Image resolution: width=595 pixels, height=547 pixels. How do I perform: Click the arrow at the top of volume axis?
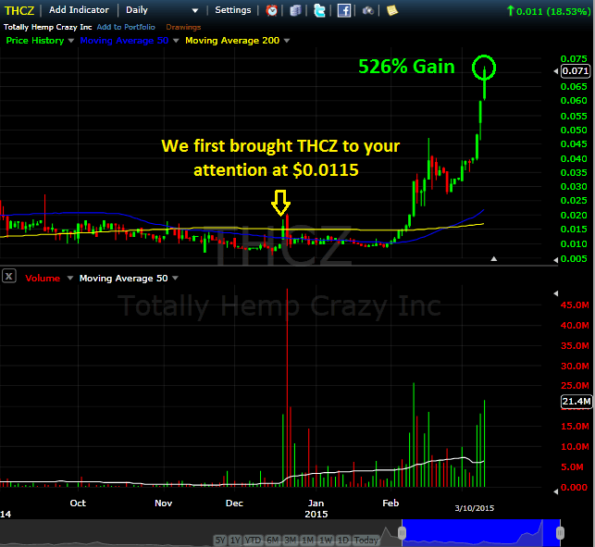click(x=556, y=293)
